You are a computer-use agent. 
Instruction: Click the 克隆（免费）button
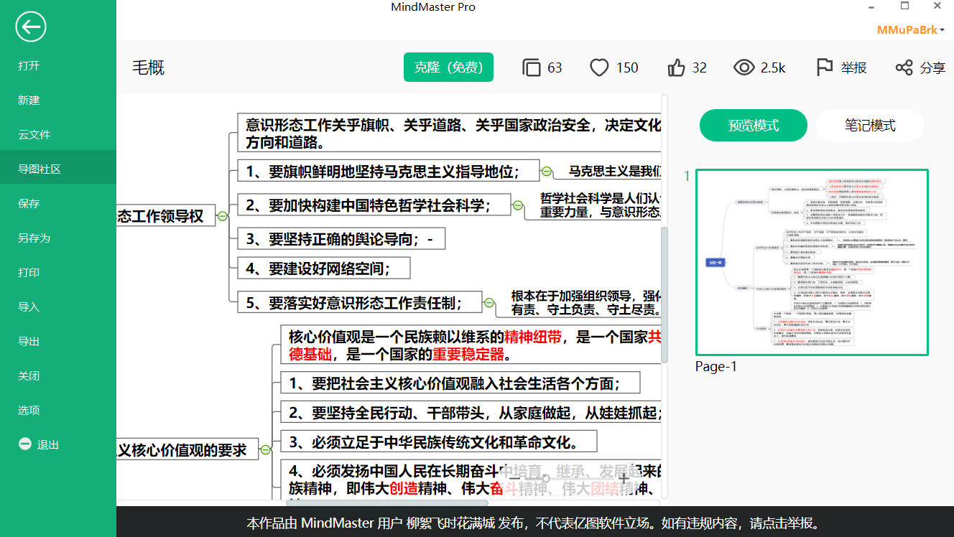(x=448, y=67)
